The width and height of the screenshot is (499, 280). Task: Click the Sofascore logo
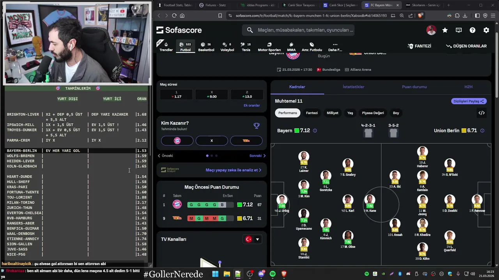179,30
